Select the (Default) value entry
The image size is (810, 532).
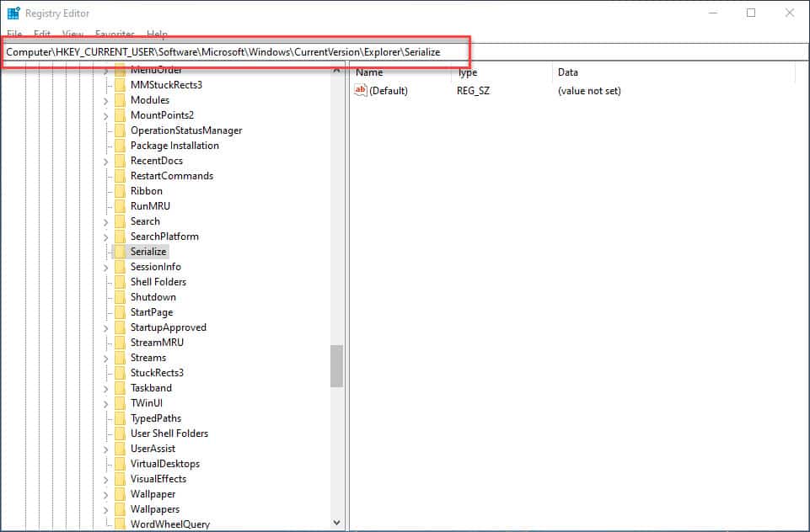tap(388, 91)
